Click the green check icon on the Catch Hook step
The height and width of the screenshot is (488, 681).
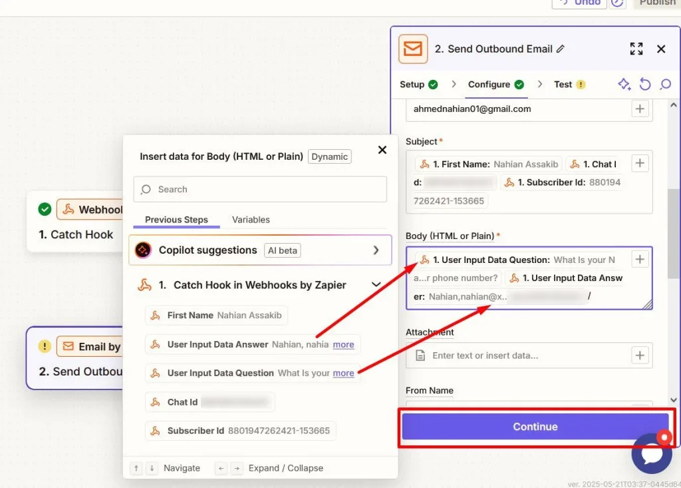[x=45, y=209]
